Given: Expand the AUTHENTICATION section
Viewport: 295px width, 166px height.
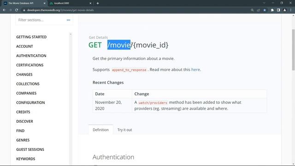Looking at the screenshot, I should (x=31, y=56).
